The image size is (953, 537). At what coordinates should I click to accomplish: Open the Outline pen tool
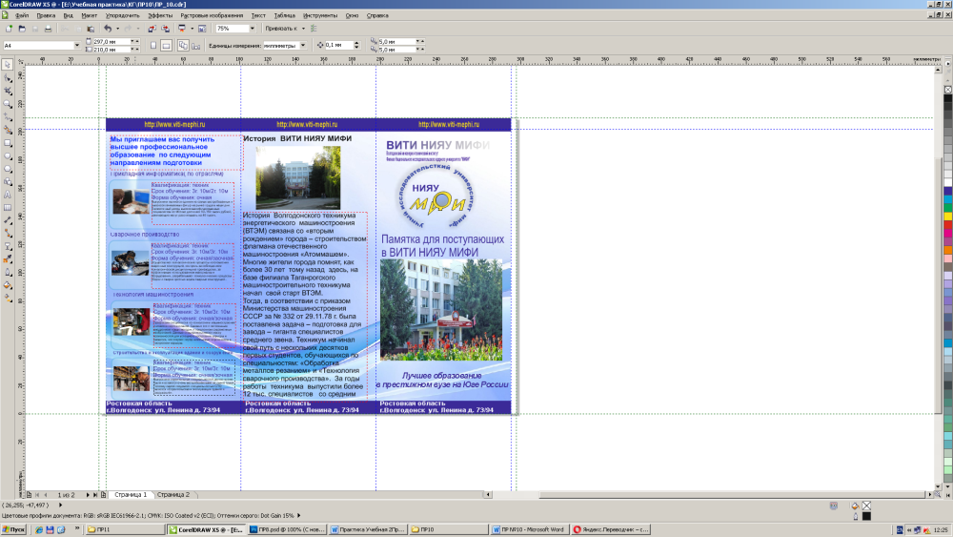pyautogui.click(x=8, y=272)
